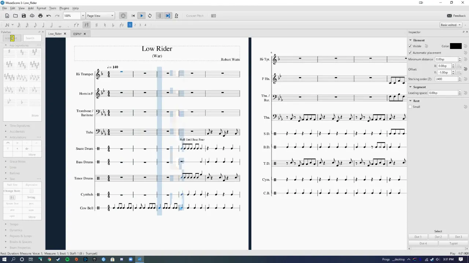The width and height of the screenshot is (469, 263).
Task: Apply sharp accidental from toolbar
Action: point(96,25)
